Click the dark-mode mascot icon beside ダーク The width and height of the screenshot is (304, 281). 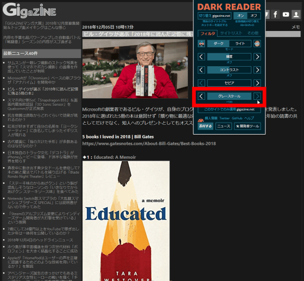pos(201,43)
